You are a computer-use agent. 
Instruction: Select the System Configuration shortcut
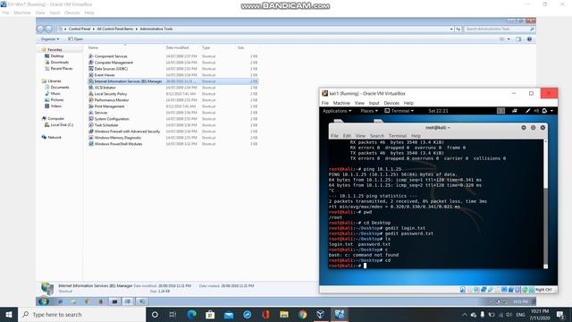112,119
